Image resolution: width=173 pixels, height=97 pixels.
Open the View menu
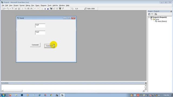pos(11,5)
